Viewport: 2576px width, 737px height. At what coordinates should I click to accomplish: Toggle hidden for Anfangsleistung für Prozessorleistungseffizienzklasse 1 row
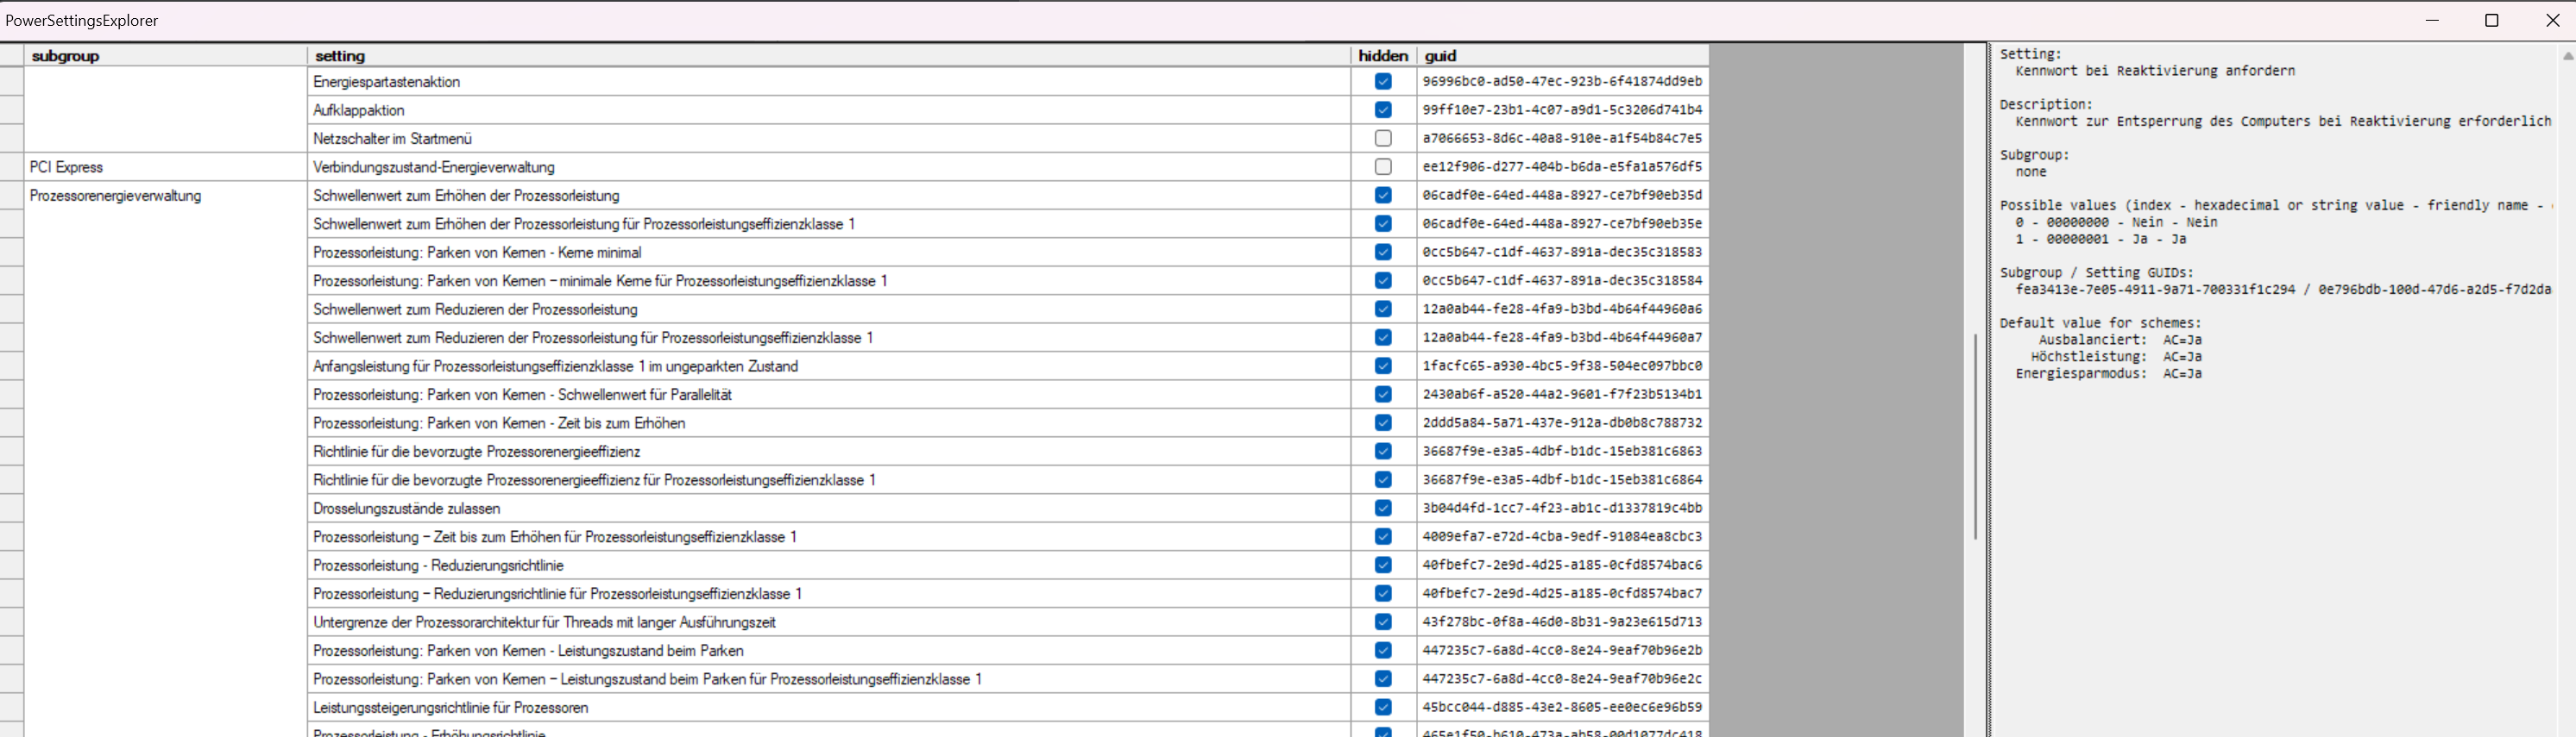(x=1383, y=365)
